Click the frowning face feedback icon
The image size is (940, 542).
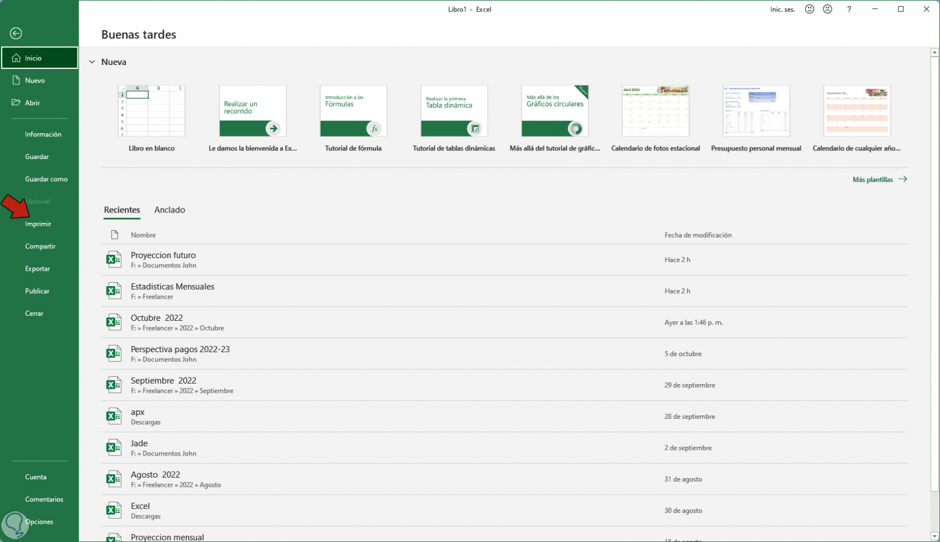tap(828, 9)
